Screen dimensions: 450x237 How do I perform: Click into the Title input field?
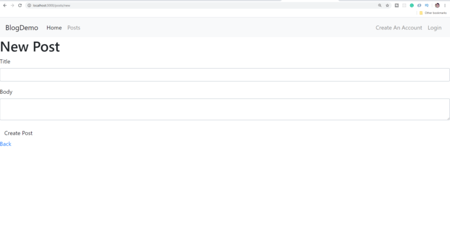click(225, 75)
